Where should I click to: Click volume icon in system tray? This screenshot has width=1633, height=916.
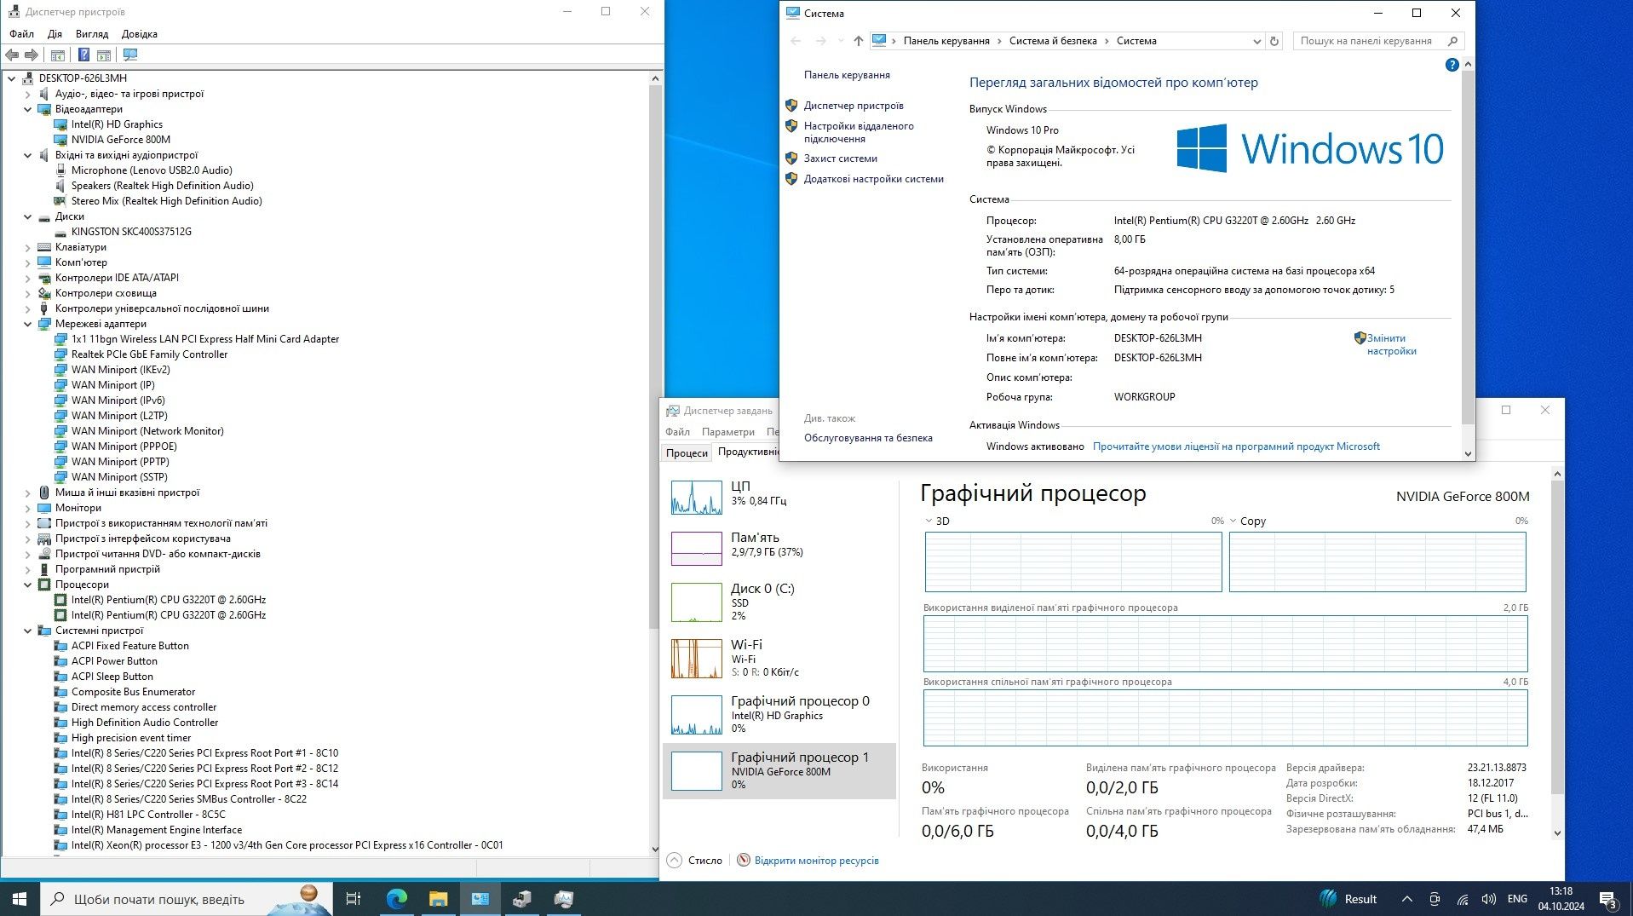[x=1489, y=899]
